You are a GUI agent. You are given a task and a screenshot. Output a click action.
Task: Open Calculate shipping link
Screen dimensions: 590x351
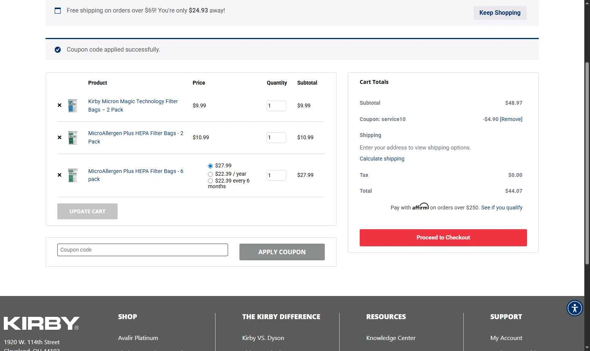coord(382,159)
